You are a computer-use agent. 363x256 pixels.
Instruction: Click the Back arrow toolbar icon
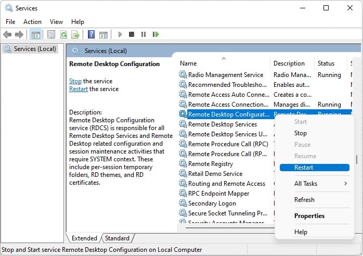(7, 35)
